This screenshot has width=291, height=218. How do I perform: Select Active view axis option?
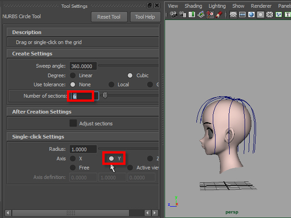[130, 168]
